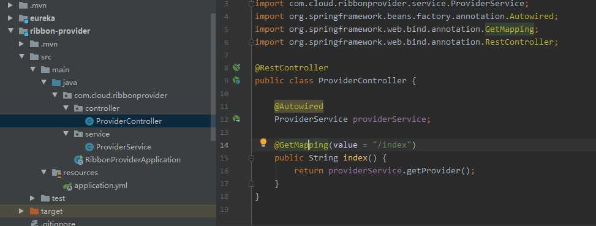
Task: Click the Autowired import on line 4
Action: point(532,17)
